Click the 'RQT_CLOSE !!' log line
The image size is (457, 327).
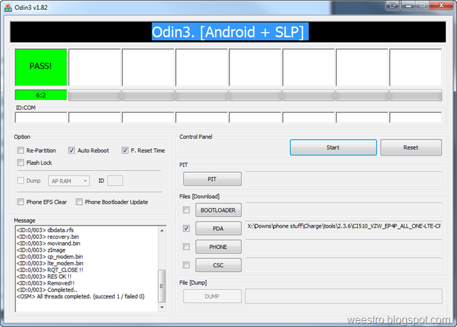tap(49, 270)
